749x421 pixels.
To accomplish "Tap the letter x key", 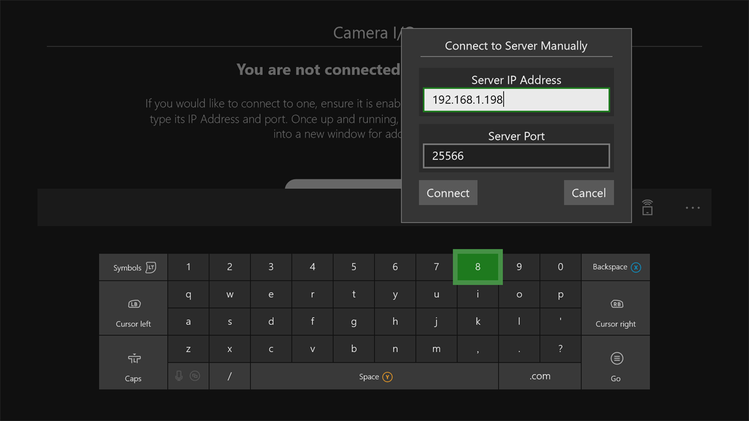I will point(229,349).
